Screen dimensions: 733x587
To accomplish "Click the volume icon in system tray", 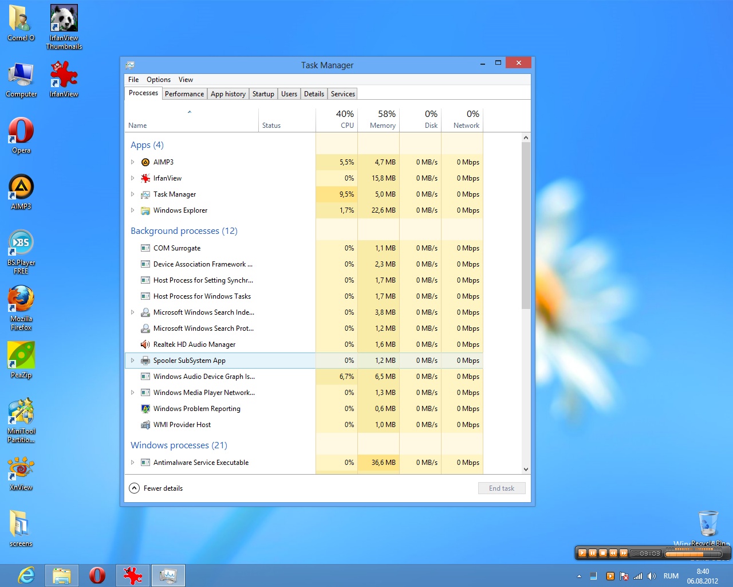I will [x=652, y=576].
